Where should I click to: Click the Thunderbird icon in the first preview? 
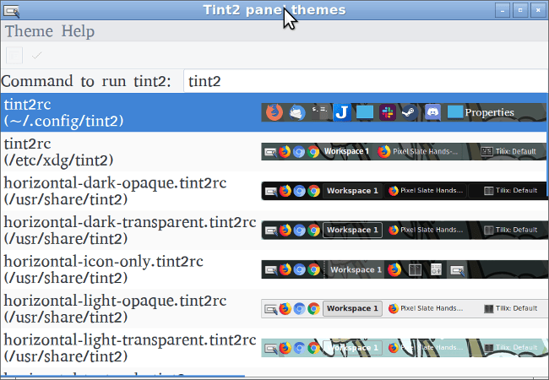pos(297,112)
